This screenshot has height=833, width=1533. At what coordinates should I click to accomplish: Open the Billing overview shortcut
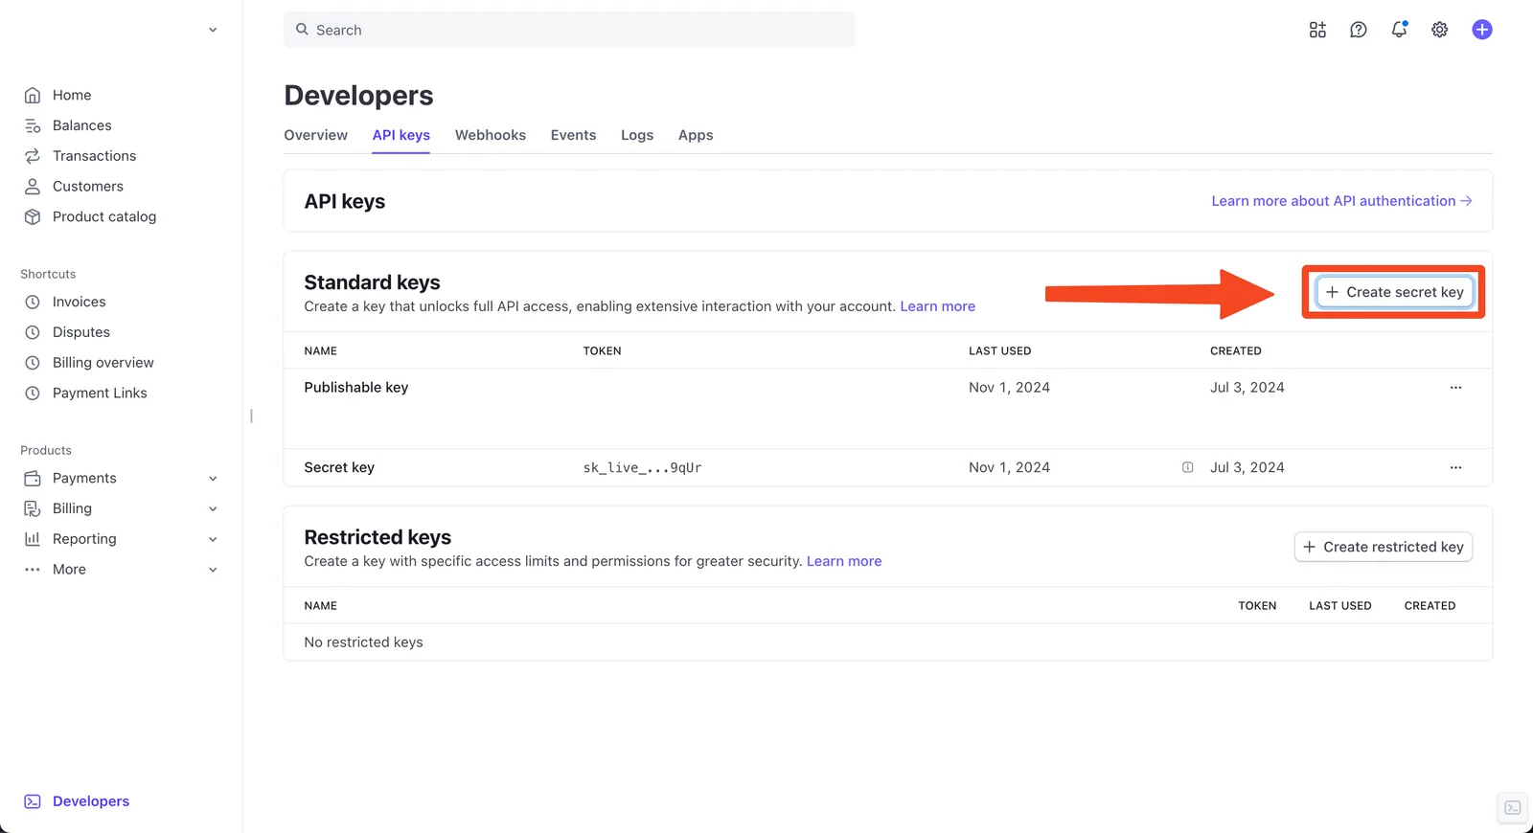point(103,363)
